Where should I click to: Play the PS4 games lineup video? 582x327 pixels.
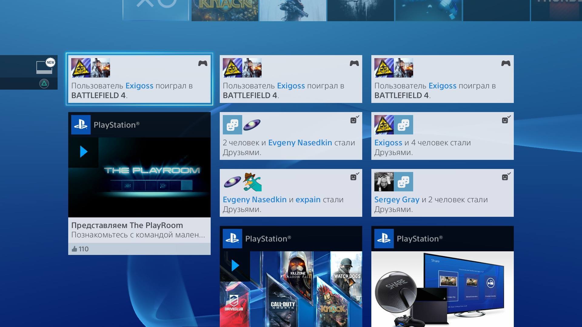coord(235,266)
